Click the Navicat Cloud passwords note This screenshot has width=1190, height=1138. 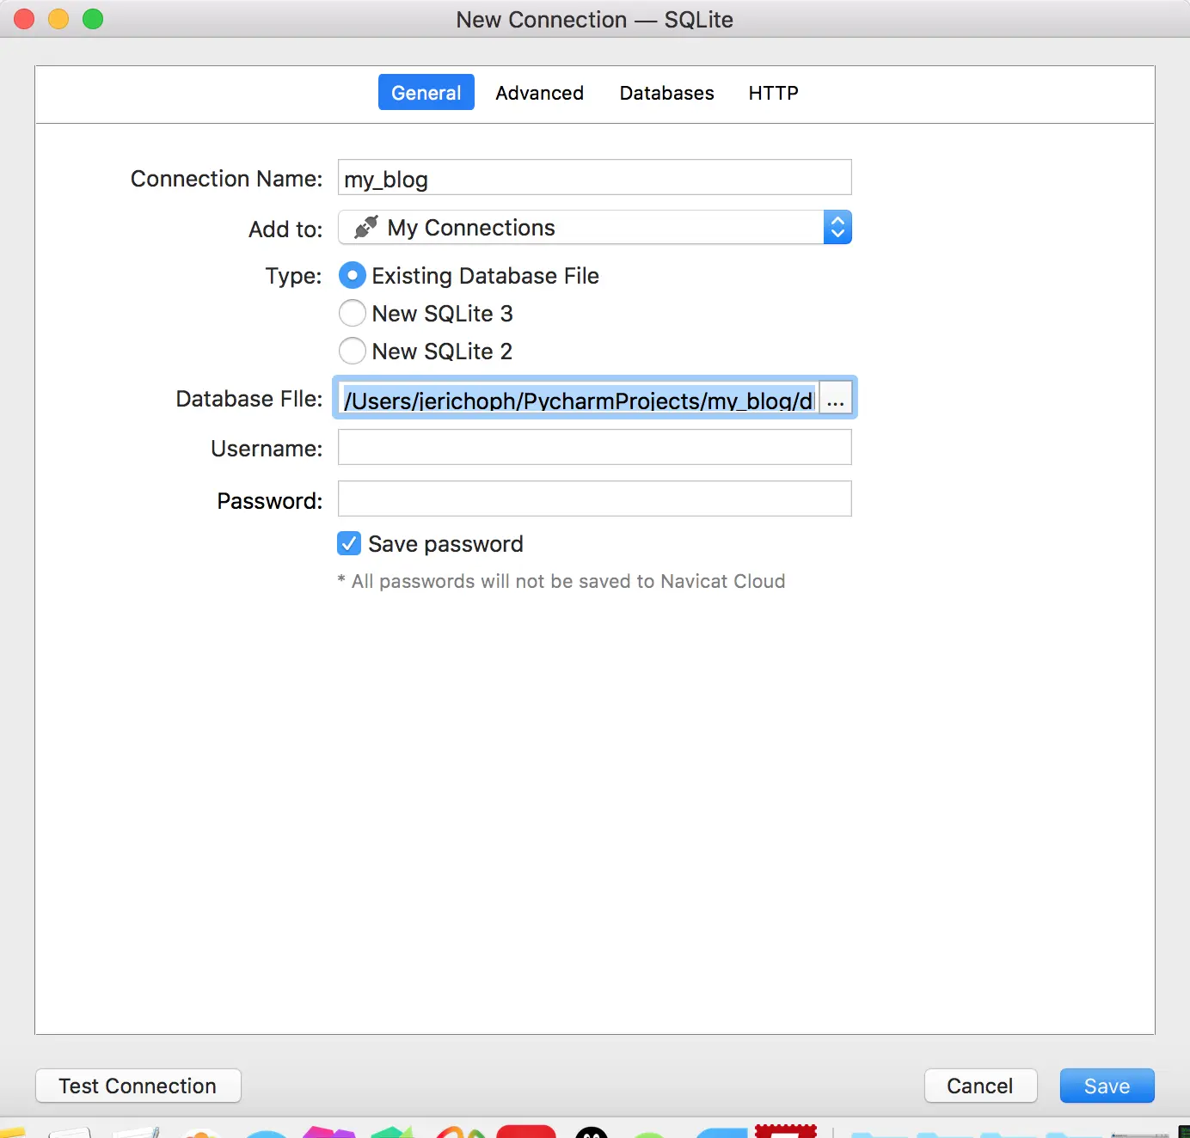coord(561,581)
